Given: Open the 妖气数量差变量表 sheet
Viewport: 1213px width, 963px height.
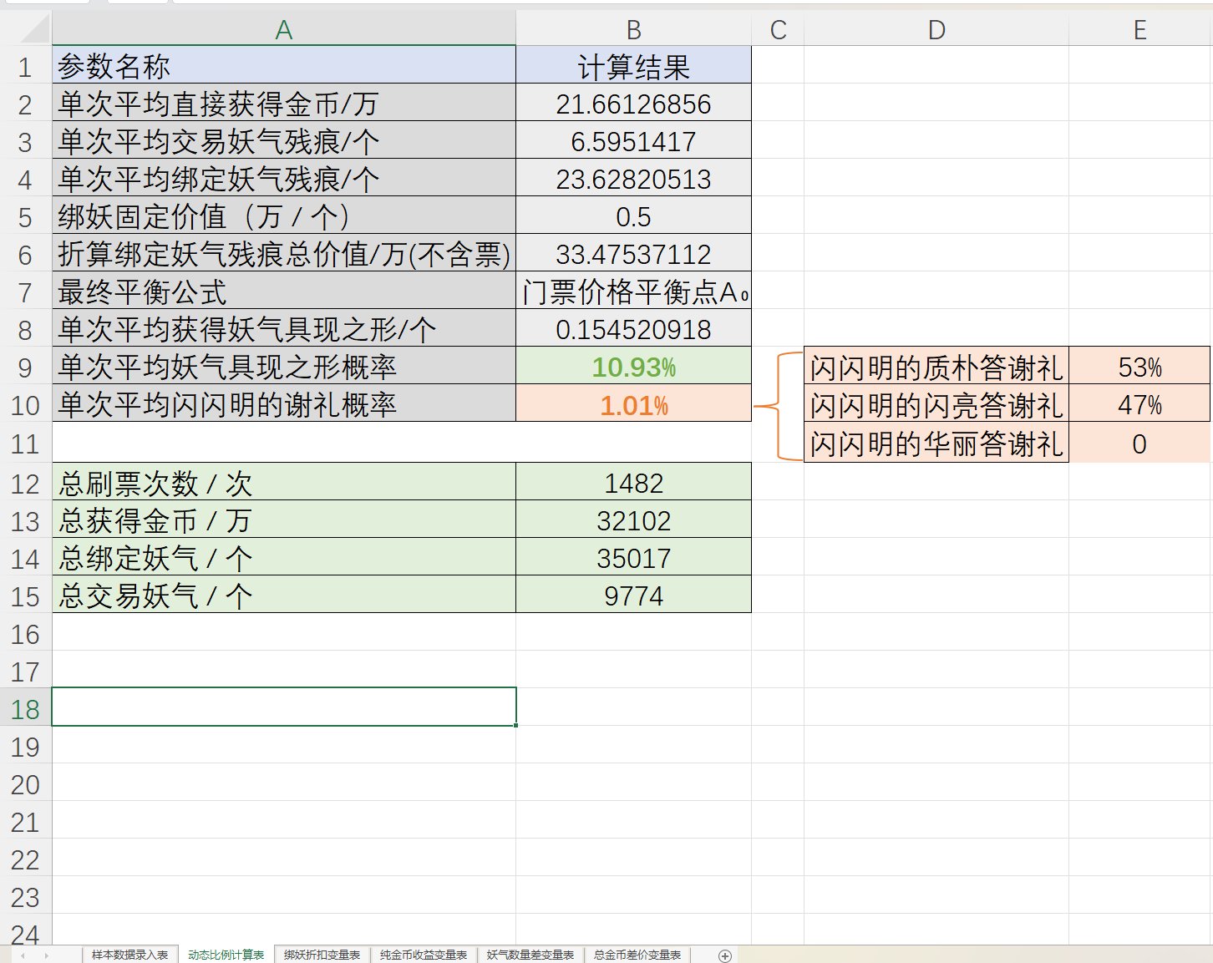Looking at the screenshot, I should coord(530,954).
